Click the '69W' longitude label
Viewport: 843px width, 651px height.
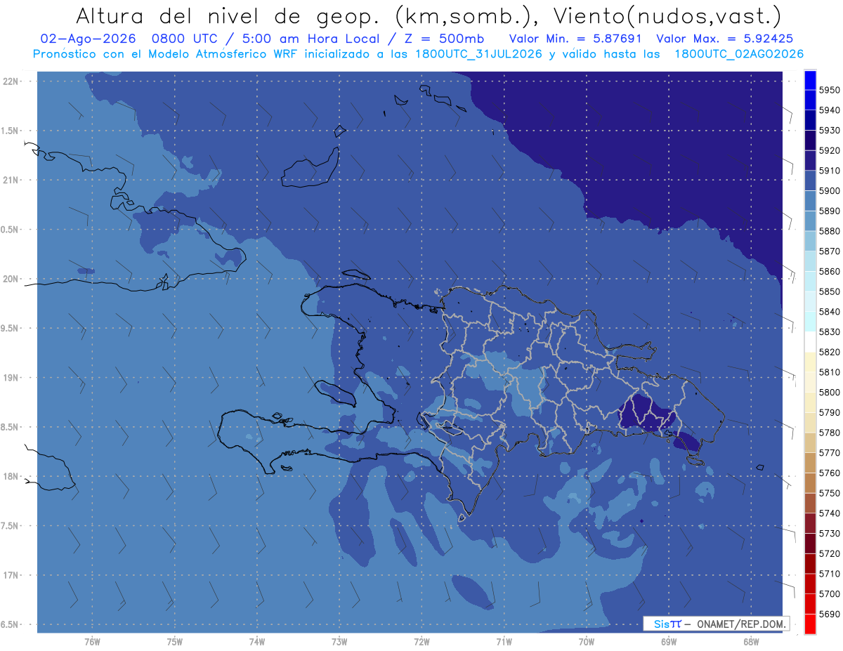click(x=669, y=642)
